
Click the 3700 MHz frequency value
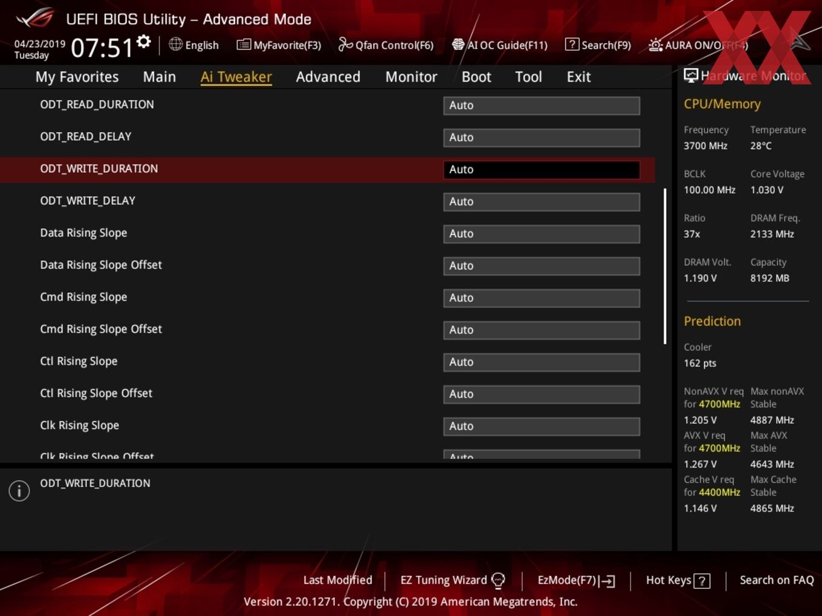[705, 146]
